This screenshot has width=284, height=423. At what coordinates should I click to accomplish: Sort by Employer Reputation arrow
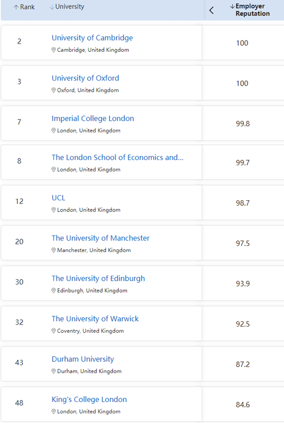232,6
